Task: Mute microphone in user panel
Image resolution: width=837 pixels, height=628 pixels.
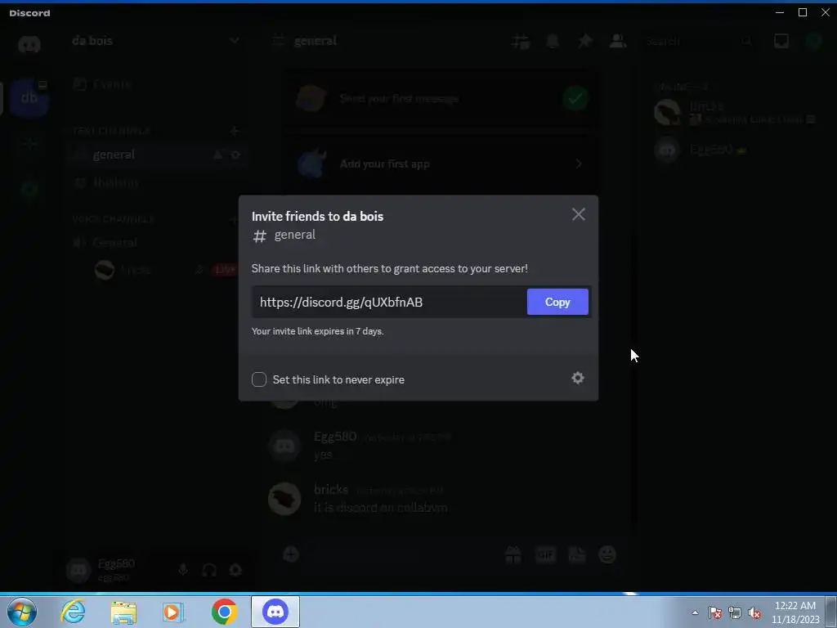Action: 182,570
